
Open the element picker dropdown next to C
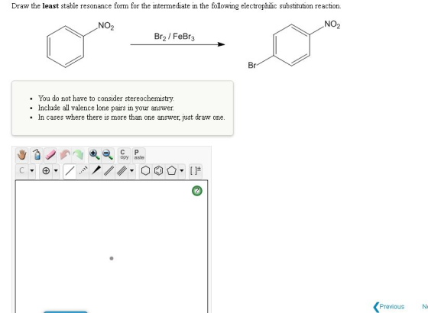tap(32, 171)
